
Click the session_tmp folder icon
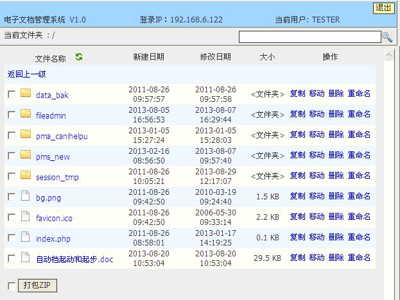pos(26,176)
